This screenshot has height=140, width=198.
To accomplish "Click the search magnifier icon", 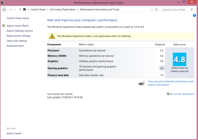I will click(x=192, y=9).
